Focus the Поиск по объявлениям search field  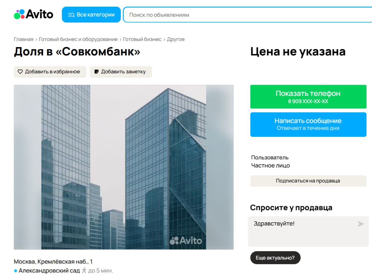coord(247,15)
